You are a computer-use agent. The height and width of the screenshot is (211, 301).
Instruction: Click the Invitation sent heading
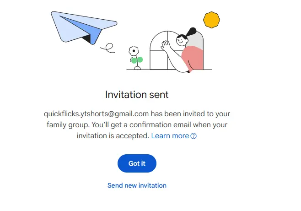(137, 94)
